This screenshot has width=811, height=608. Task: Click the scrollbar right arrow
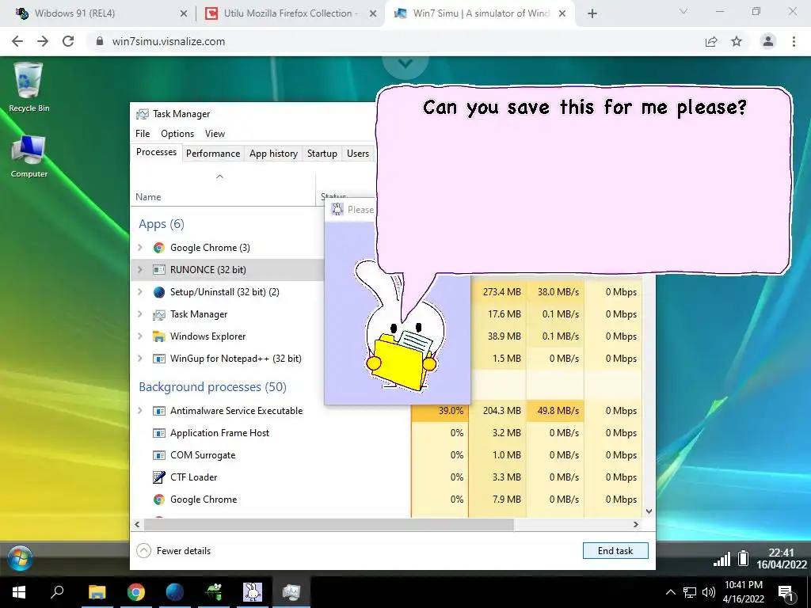[636, 524]
